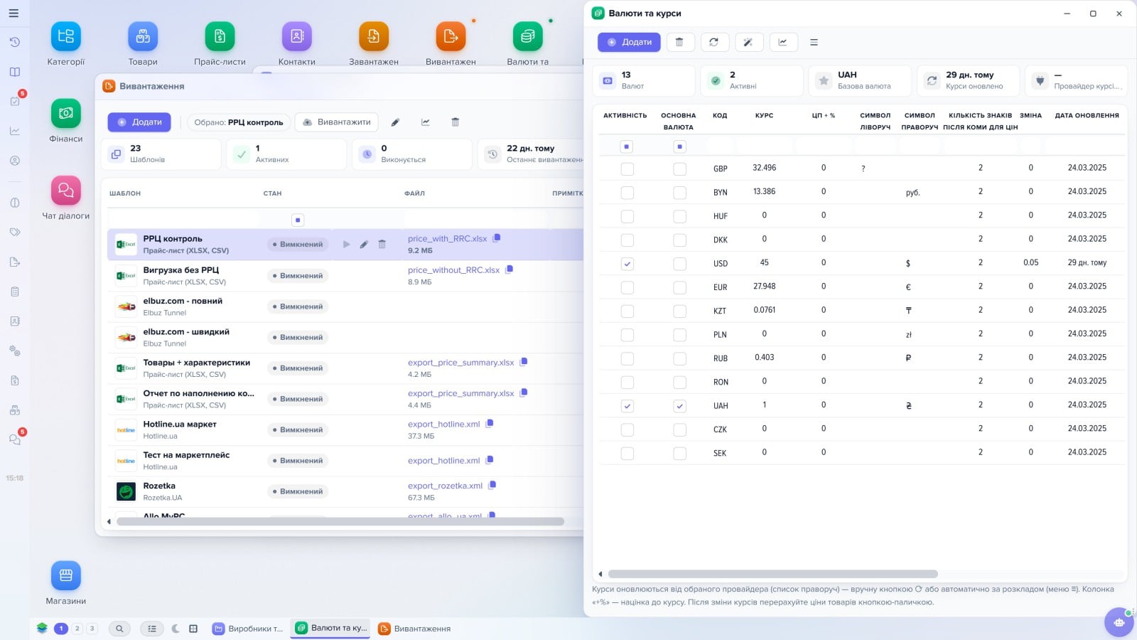Viewport: 1137px width, 640px height.
Task: Click activity filter checkbox in currencies header row
Action: pos(626,146)
